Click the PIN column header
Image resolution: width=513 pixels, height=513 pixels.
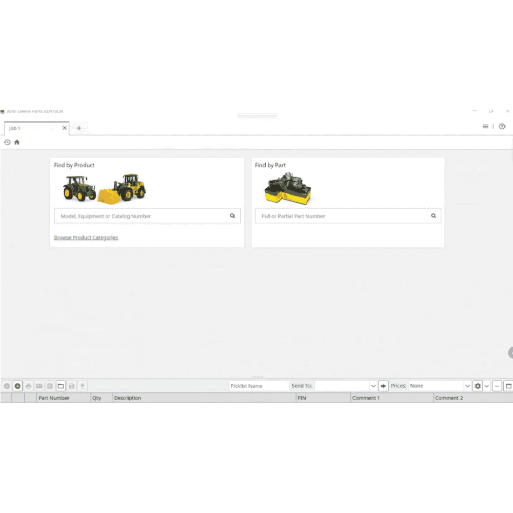pyautogui.click(x=323, y=398)
